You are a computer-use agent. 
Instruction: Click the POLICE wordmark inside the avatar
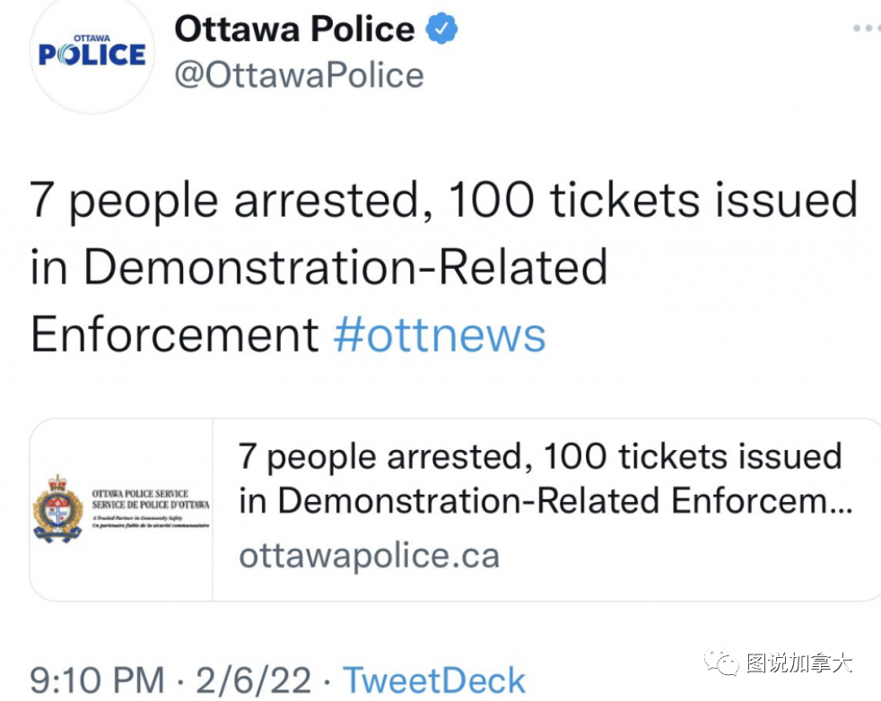[x=92, y=55]
